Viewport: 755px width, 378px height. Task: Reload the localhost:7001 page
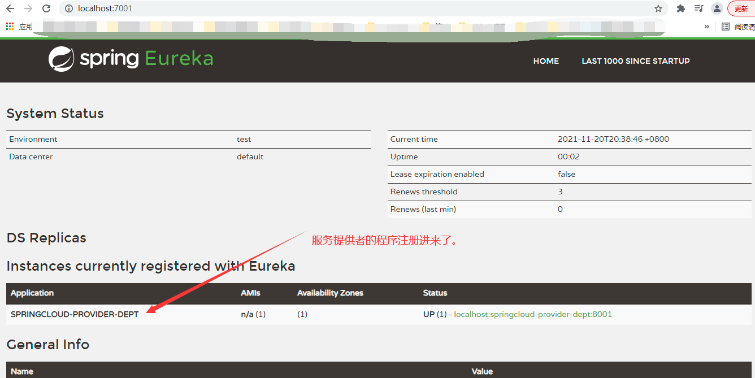pyautogui.click(x=46, y=8)
